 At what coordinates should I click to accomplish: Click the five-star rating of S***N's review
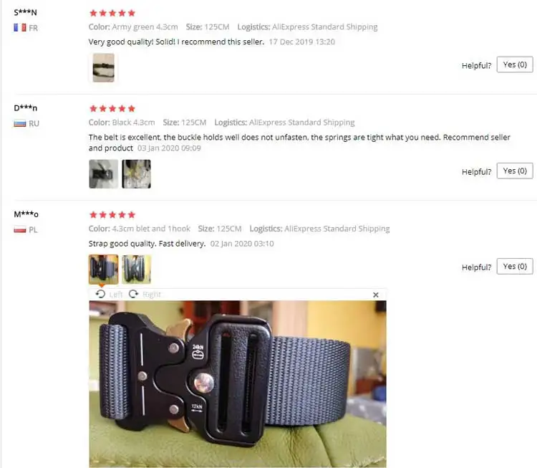[112, 13]
